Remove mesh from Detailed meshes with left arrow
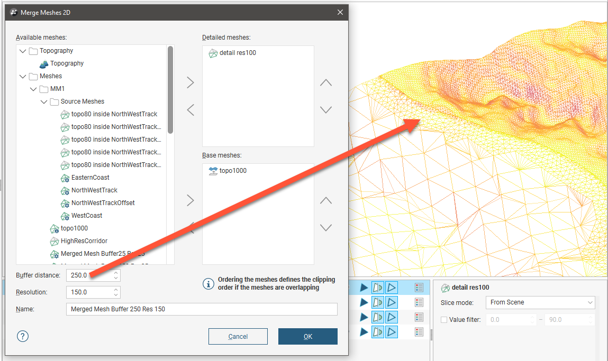Image resolution: width=608 pixels, height=361 pixels. (190, 110)
